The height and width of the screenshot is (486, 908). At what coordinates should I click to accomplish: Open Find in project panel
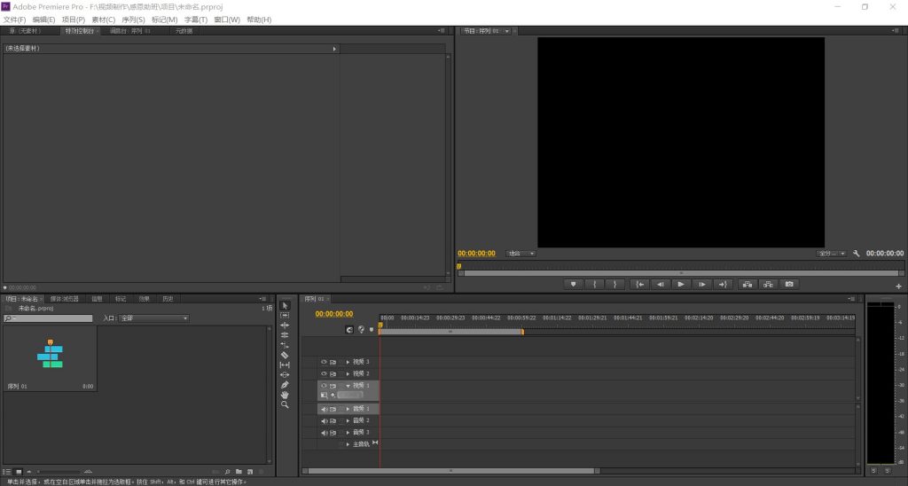click(x=228, y=472)
